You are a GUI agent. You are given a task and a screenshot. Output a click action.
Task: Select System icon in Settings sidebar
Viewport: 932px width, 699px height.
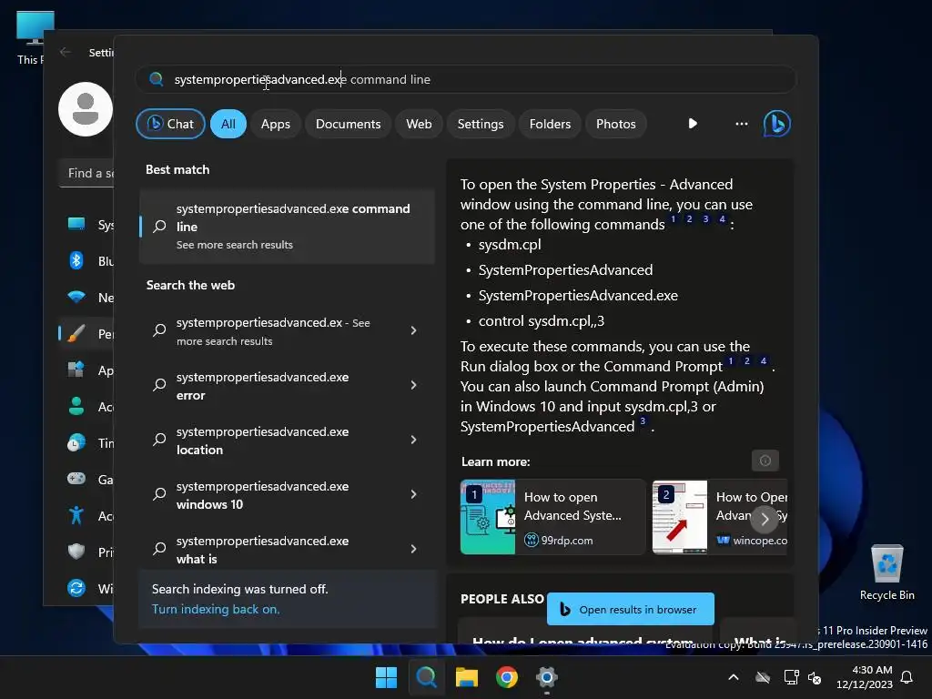[76, 224]
